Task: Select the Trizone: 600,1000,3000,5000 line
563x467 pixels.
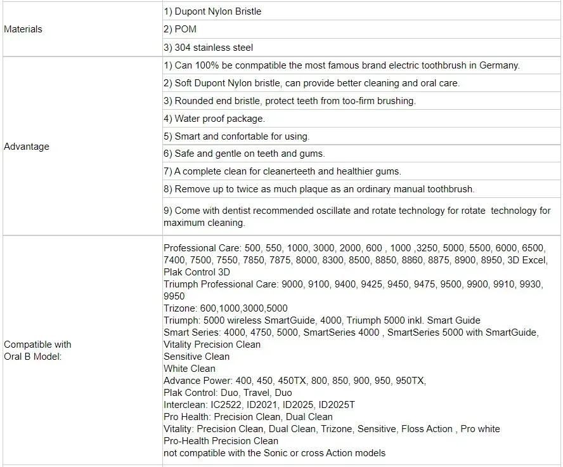Action: [225, 308]
